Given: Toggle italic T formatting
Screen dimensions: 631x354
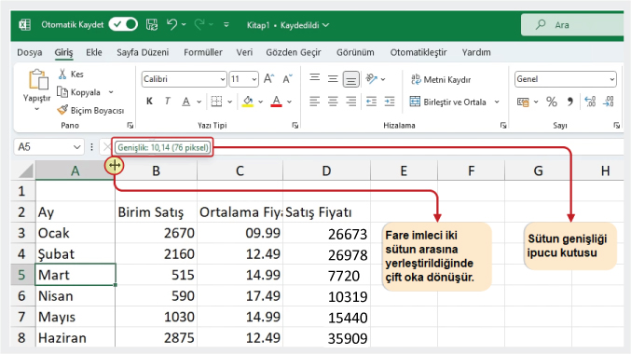Looking at the screenshot, I should click(168, 101).
